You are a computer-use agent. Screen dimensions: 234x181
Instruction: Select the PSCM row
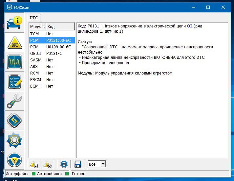coord(52,80)
